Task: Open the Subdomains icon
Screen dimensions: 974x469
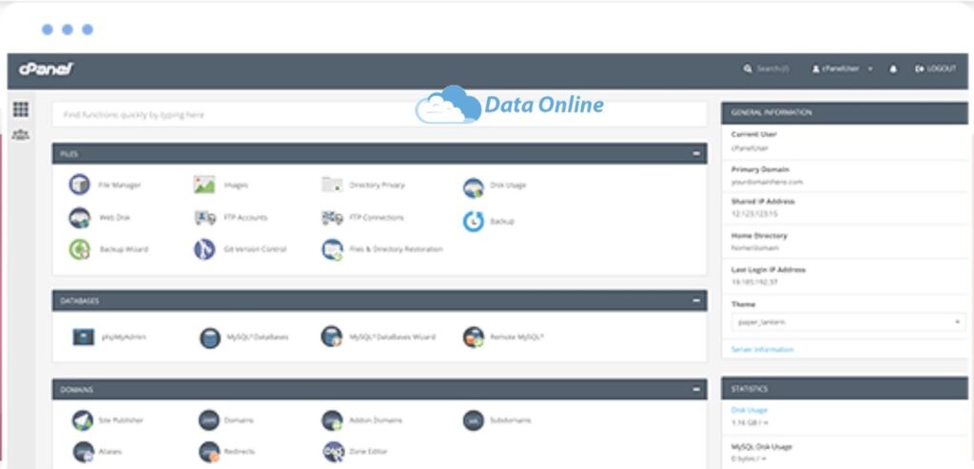Action: coord(474,420)
